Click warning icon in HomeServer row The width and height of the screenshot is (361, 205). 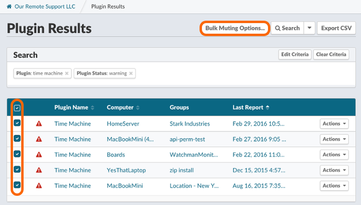[x=39, y=124]
